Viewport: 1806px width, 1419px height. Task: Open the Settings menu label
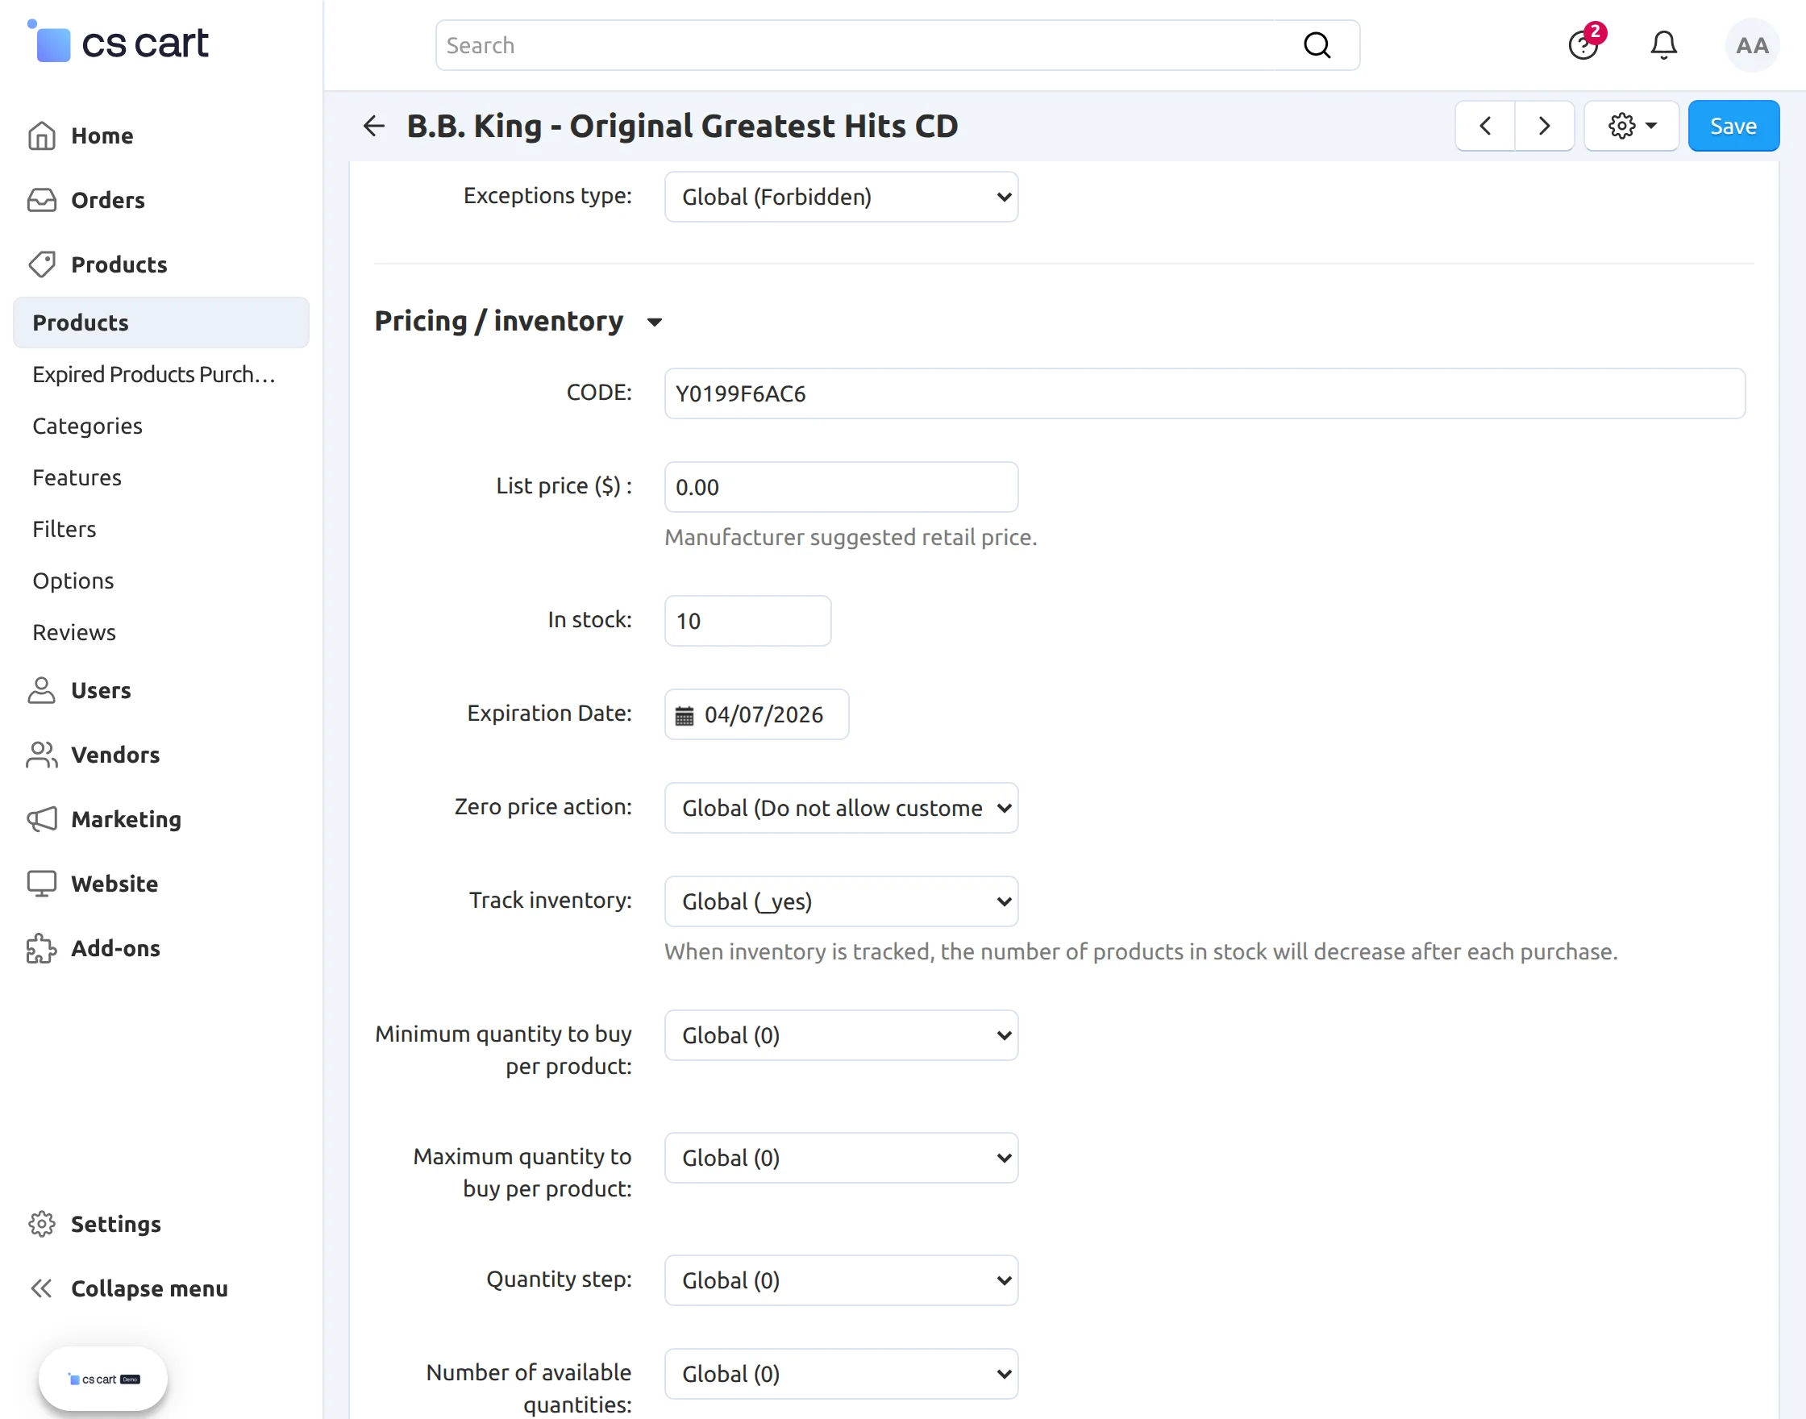(x=116, y=1224)
